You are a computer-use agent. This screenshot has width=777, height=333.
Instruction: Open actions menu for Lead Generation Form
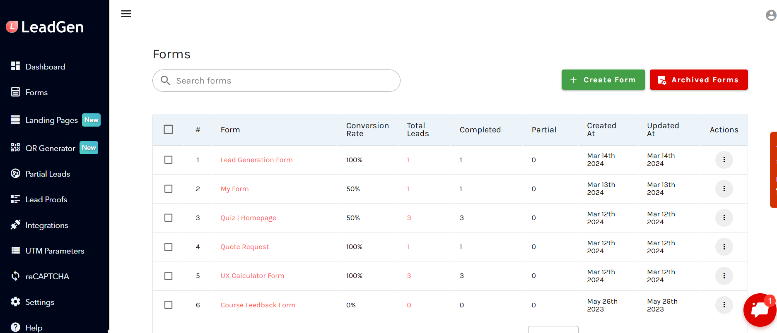[x=724, y=160]
